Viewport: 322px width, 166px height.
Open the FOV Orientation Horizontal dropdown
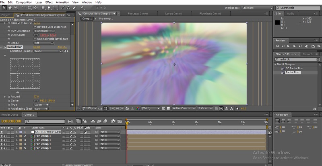point(44,31)
